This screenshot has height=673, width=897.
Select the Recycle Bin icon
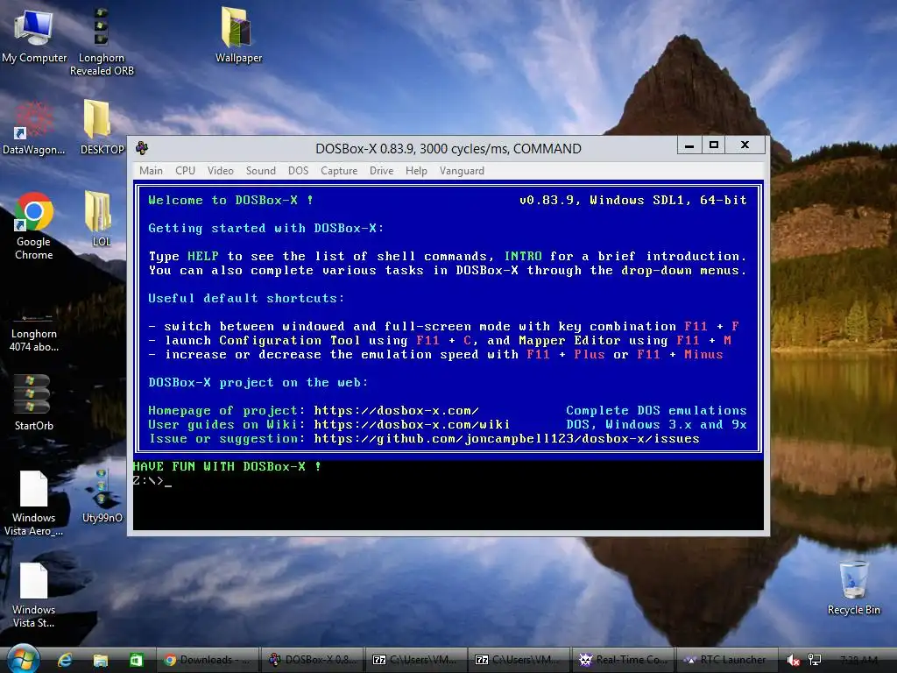[x=853, y=587]
